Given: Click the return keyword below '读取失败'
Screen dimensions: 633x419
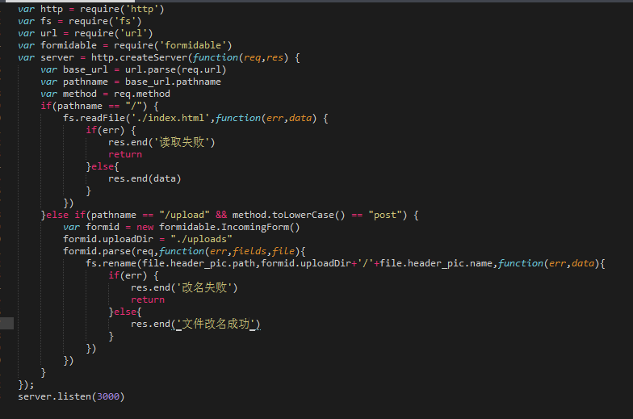Looking at the screenshot, I should [x=125, y=154].
